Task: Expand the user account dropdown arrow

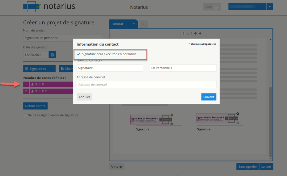Action: [269, 7]
